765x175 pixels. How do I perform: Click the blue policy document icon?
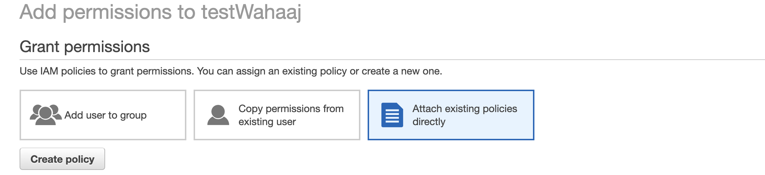[x=392, y=115]
